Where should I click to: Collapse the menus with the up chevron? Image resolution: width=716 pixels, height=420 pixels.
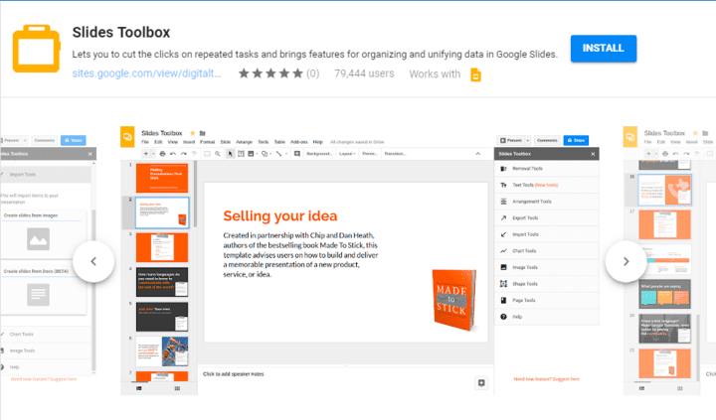[478, 154]
